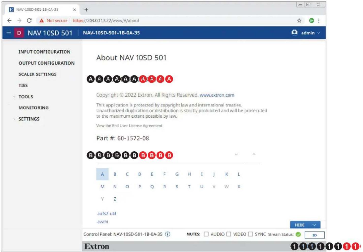The image size is (363, 252).
Task: Open Chrome's three-dot menu
Action: [x=319, y=21]
